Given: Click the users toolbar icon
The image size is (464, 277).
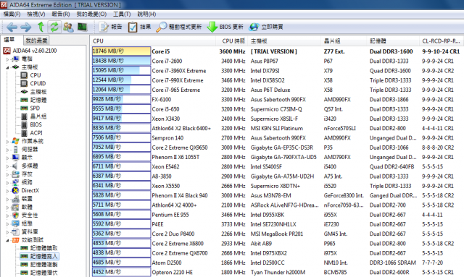Looking at the screenshot, I should (68, 27).
